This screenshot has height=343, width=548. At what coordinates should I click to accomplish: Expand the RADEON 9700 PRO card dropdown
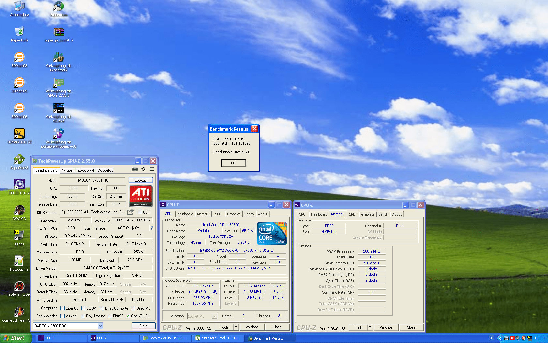click(x=100, y=326)
